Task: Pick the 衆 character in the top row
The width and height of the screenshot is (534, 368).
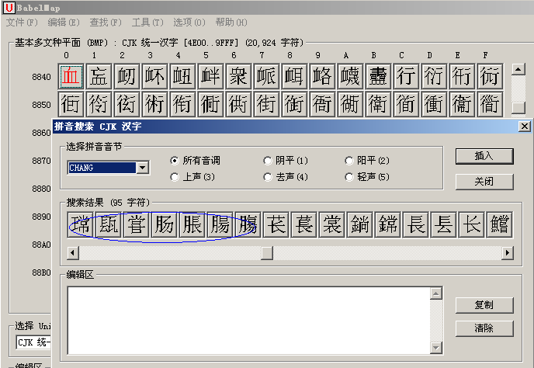Action: click(238, 76)
